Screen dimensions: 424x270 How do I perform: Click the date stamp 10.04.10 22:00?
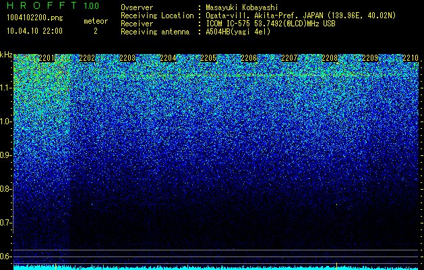(x=34, y=31)
